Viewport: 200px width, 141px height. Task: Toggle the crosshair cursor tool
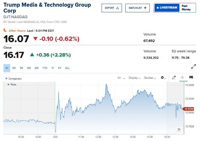(x=182, y=78)
